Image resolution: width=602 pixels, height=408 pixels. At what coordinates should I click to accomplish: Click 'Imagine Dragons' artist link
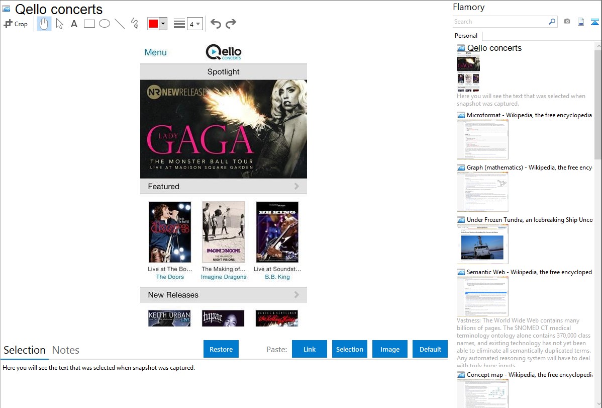[224, 277]
